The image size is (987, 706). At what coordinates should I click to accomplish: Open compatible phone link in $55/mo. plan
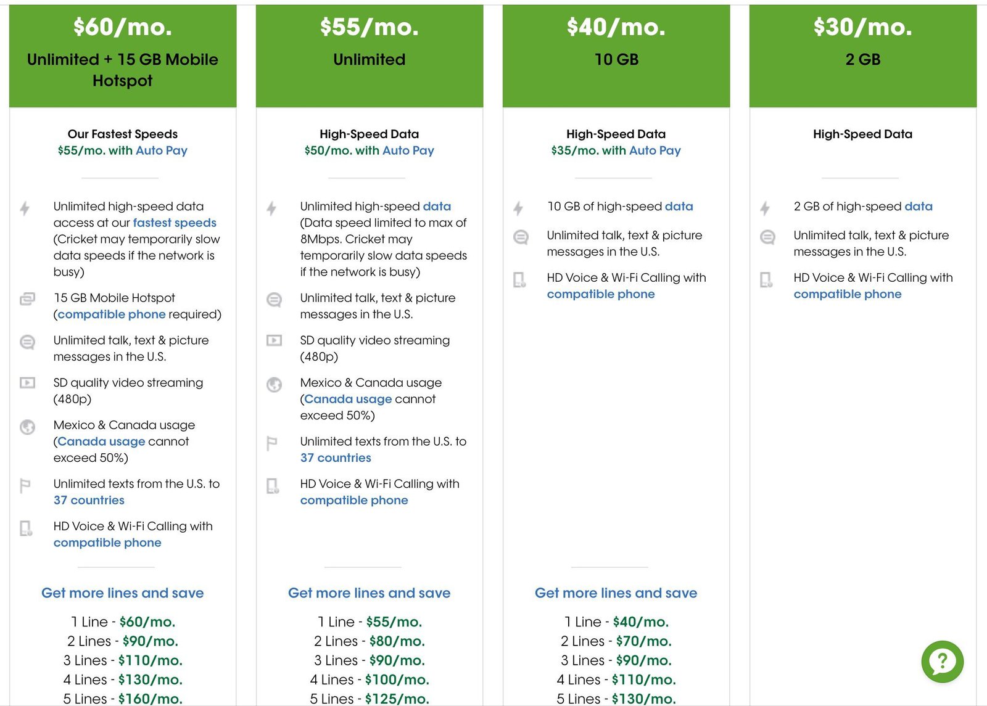pos(354,500)
